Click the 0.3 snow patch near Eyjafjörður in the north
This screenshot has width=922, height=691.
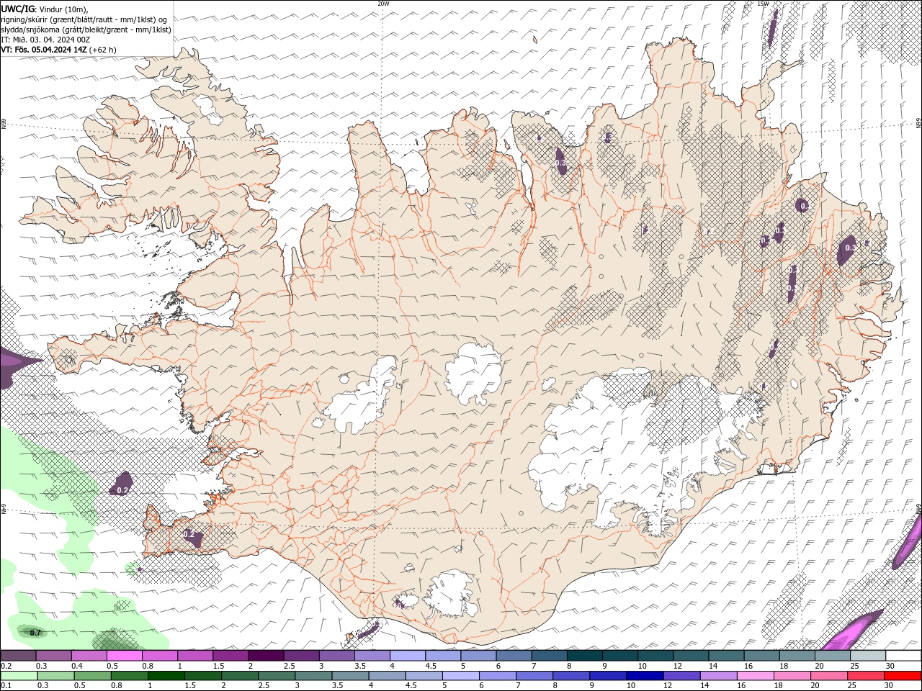pos(561,161)
